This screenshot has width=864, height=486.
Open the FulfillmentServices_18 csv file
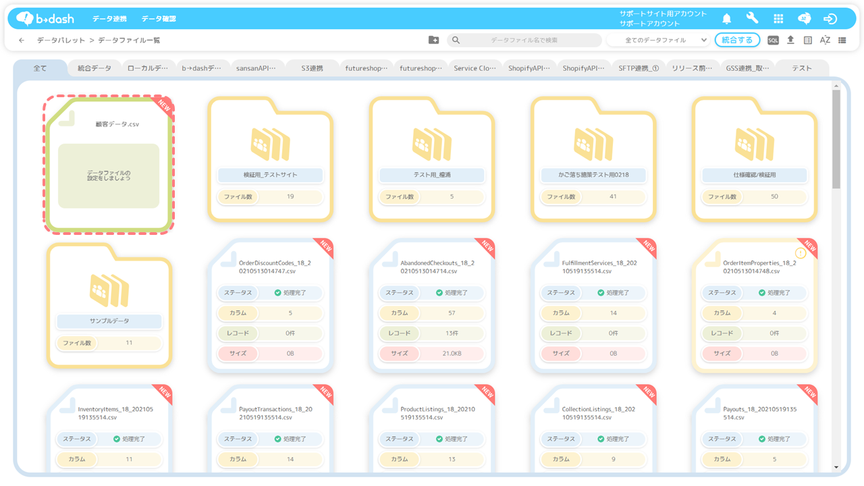593,305
